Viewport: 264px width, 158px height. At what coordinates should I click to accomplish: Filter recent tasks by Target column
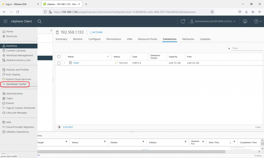[66, 142]
